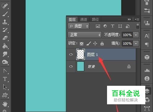Open the 类型 filter type dropdown
The width and height of the screenshot is (153, 112).
79,26
